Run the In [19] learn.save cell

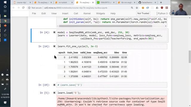click(54, 85)
